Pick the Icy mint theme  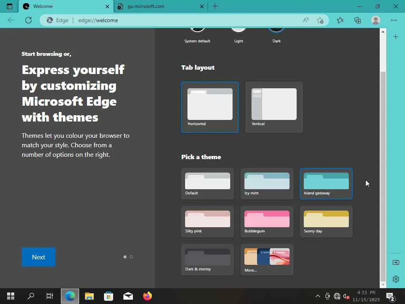coord(267,184)
